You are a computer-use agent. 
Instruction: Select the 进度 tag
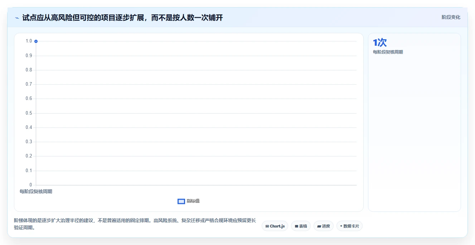point(324,226)
